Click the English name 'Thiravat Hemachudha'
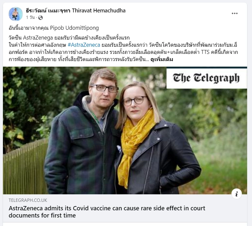The height and width of the screenshot is (226, 252). pos(99,10)
